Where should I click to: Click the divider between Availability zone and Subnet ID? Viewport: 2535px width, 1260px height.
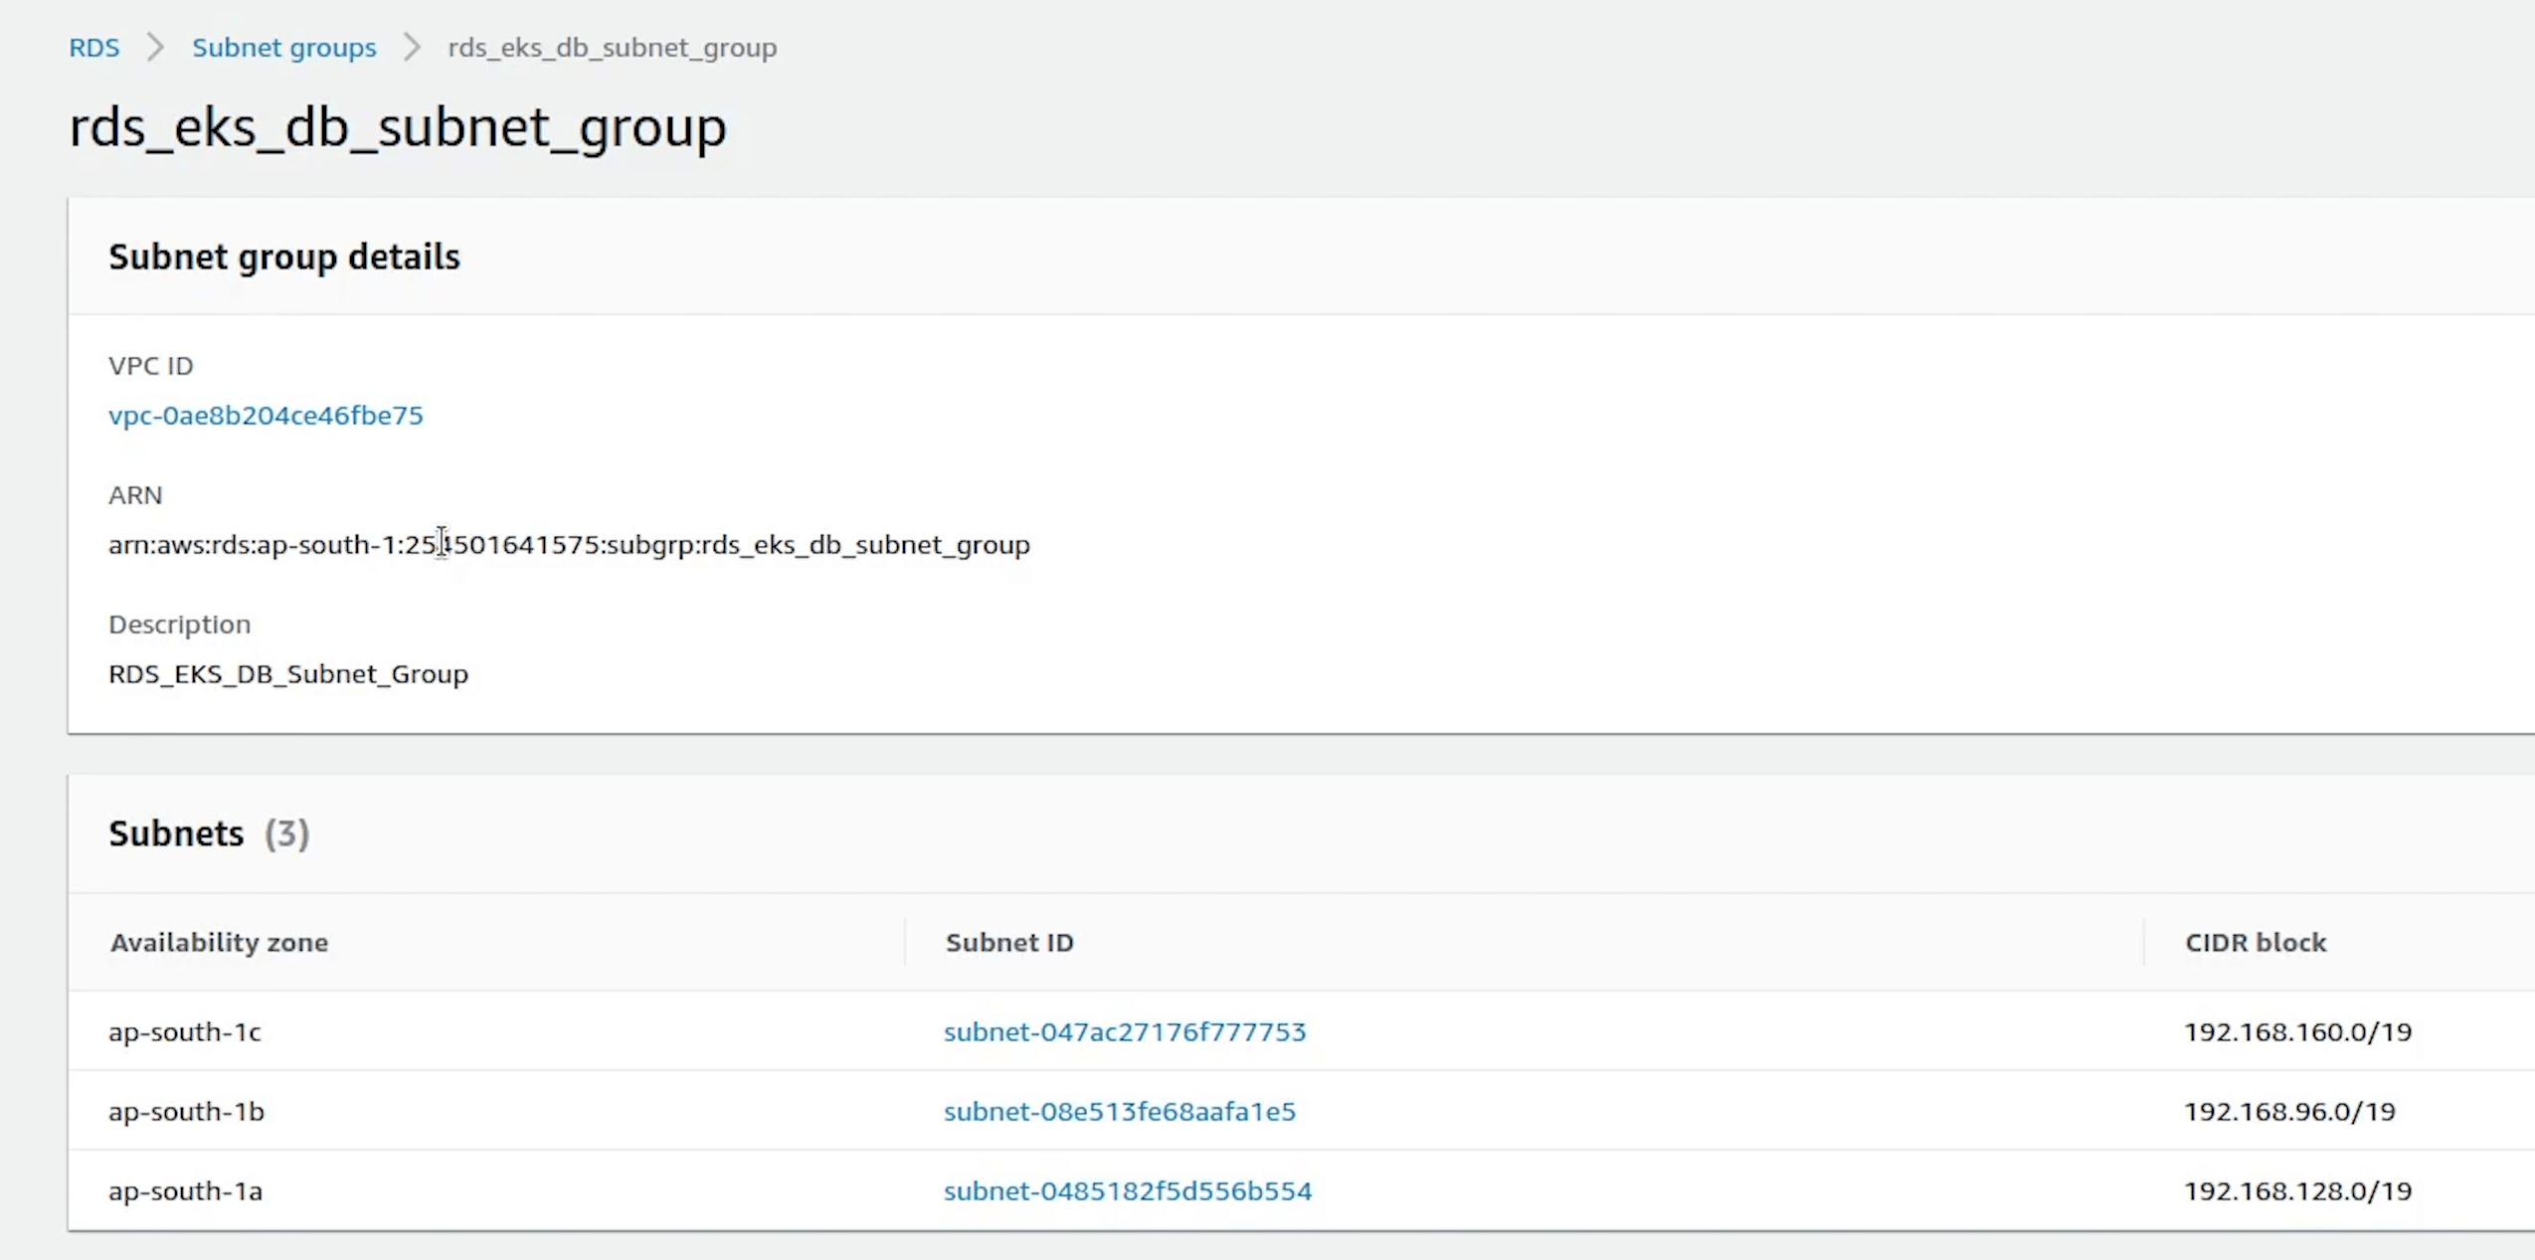(x=905, y=943)
